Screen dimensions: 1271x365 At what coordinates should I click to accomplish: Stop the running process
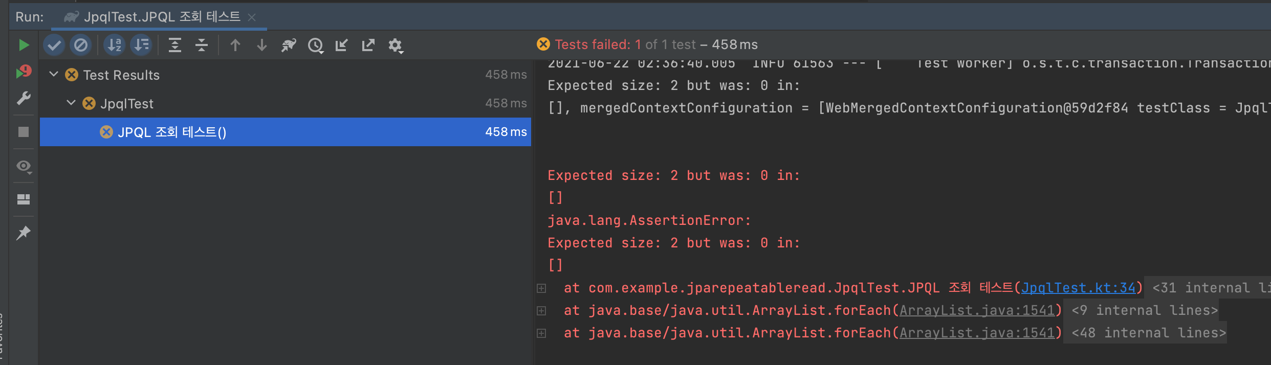[x=24, y=132]
